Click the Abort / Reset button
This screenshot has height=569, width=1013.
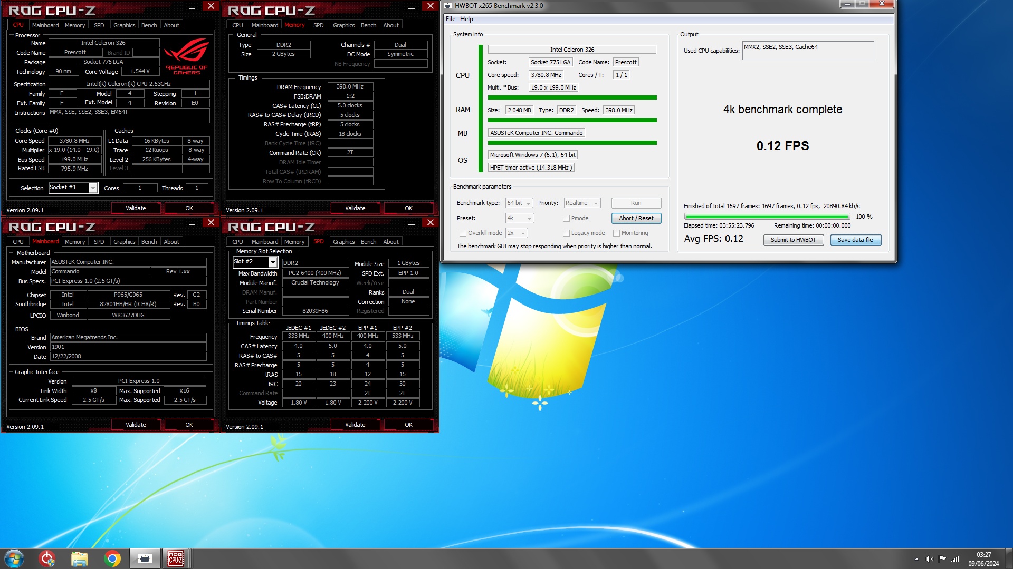point(636,218)
